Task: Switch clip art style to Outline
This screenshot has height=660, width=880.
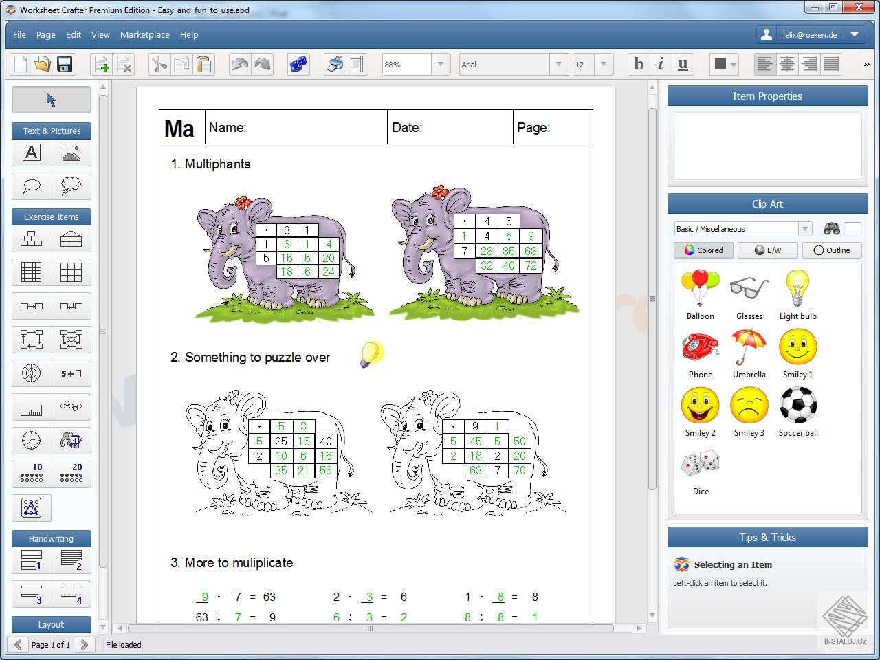Action: tap(832, 250)
